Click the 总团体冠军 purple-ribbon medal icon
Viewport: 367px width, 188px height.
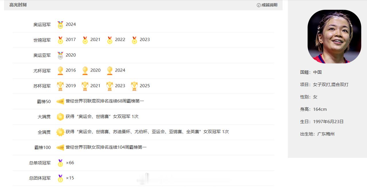tap(60, 178)
